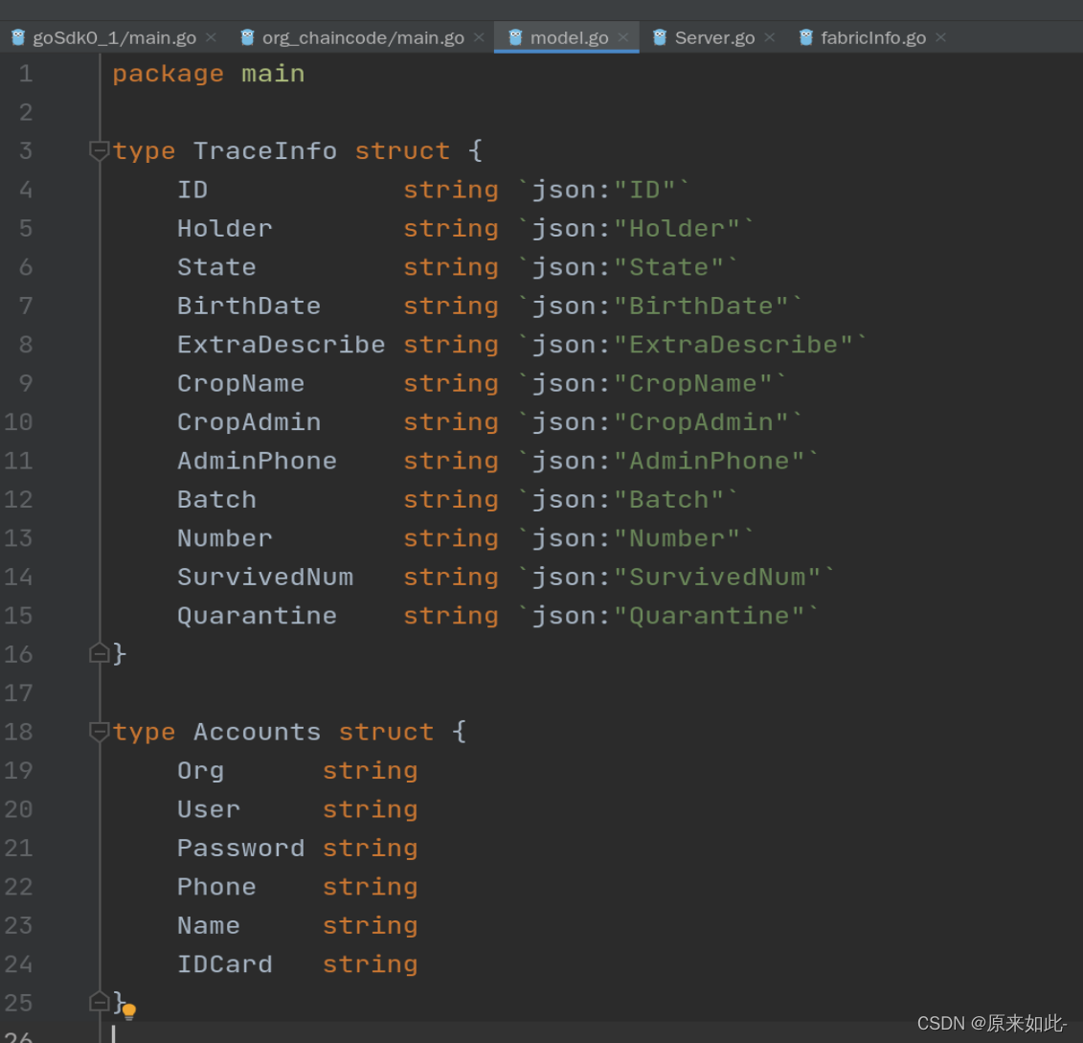
Task: Click the Go file icon on model.go tab
Action: pos(515,37)
